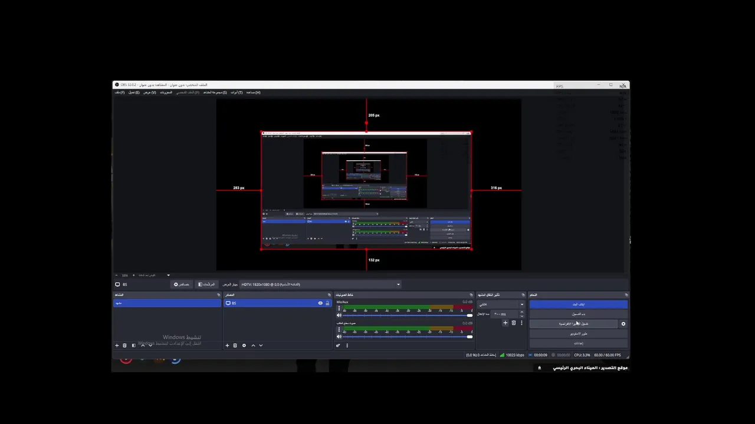Viewport: 755px width, 424px height.
Task: Open virtual camera settings gear icon
Action: click(x=623, y=324)
